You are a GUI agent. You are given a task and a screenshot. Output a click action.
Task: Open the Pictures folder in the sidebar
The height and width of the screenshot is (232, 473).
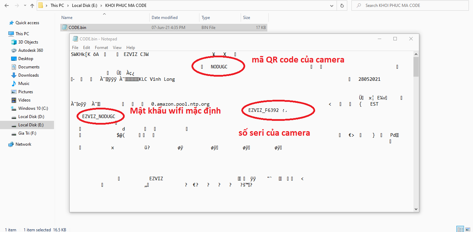point(26,92)
